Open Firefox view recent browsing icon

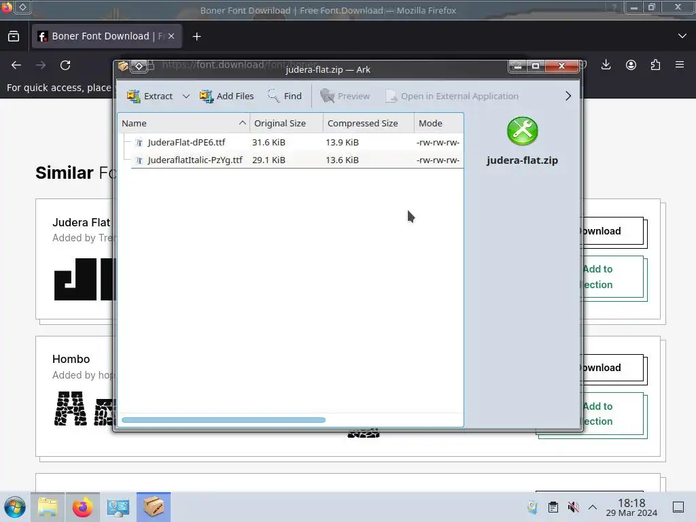[14, 36]
